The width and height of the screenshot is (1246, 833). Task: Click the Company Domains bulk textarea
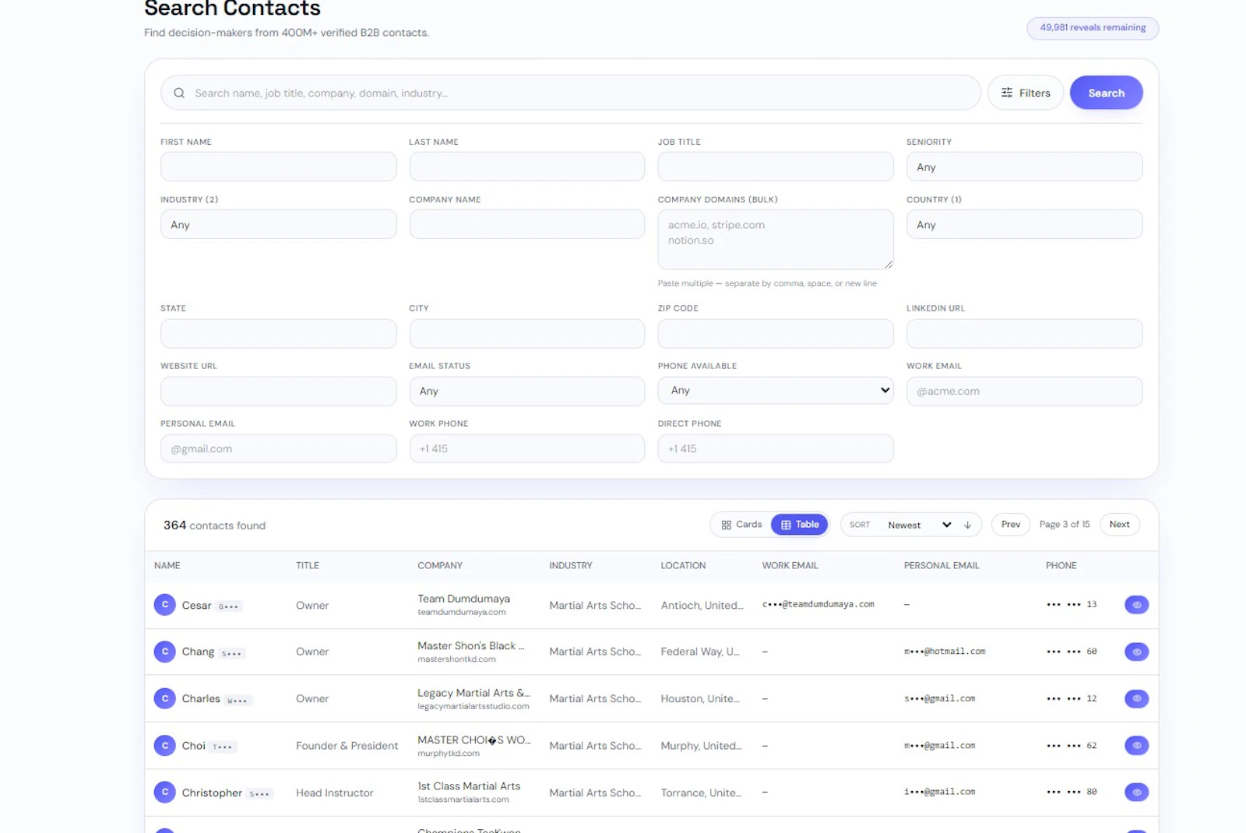point(776,240)
